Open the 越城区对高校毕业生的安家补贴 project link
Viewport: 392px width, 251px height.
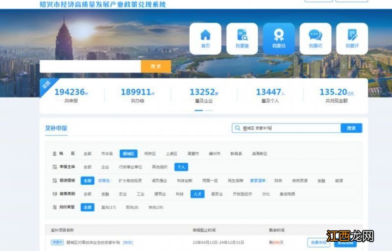tap(93, 243)
